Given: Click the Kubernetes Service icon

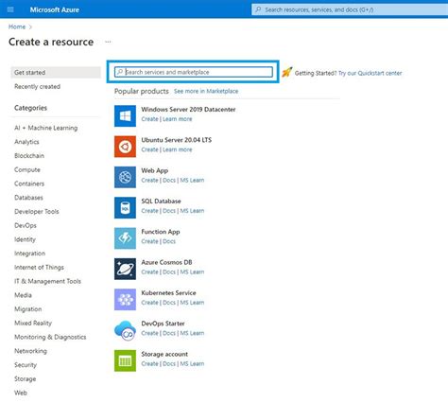Looking at the screenshot, I should [x=125, y=299].
